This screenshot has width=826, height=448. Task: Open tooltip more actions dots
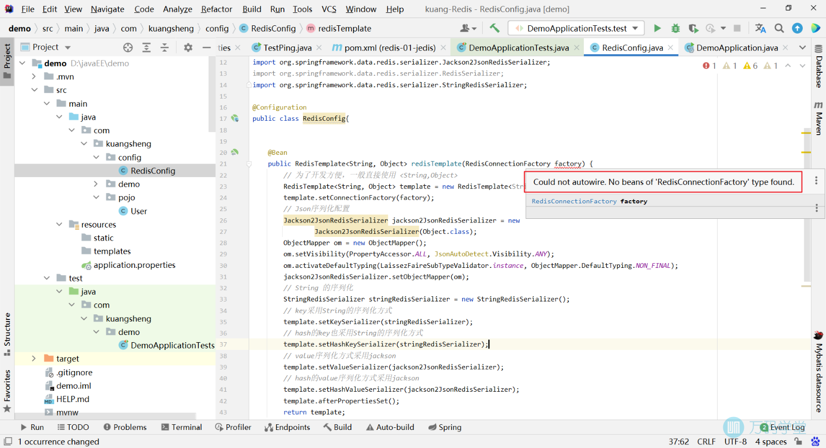click(816, 181)
